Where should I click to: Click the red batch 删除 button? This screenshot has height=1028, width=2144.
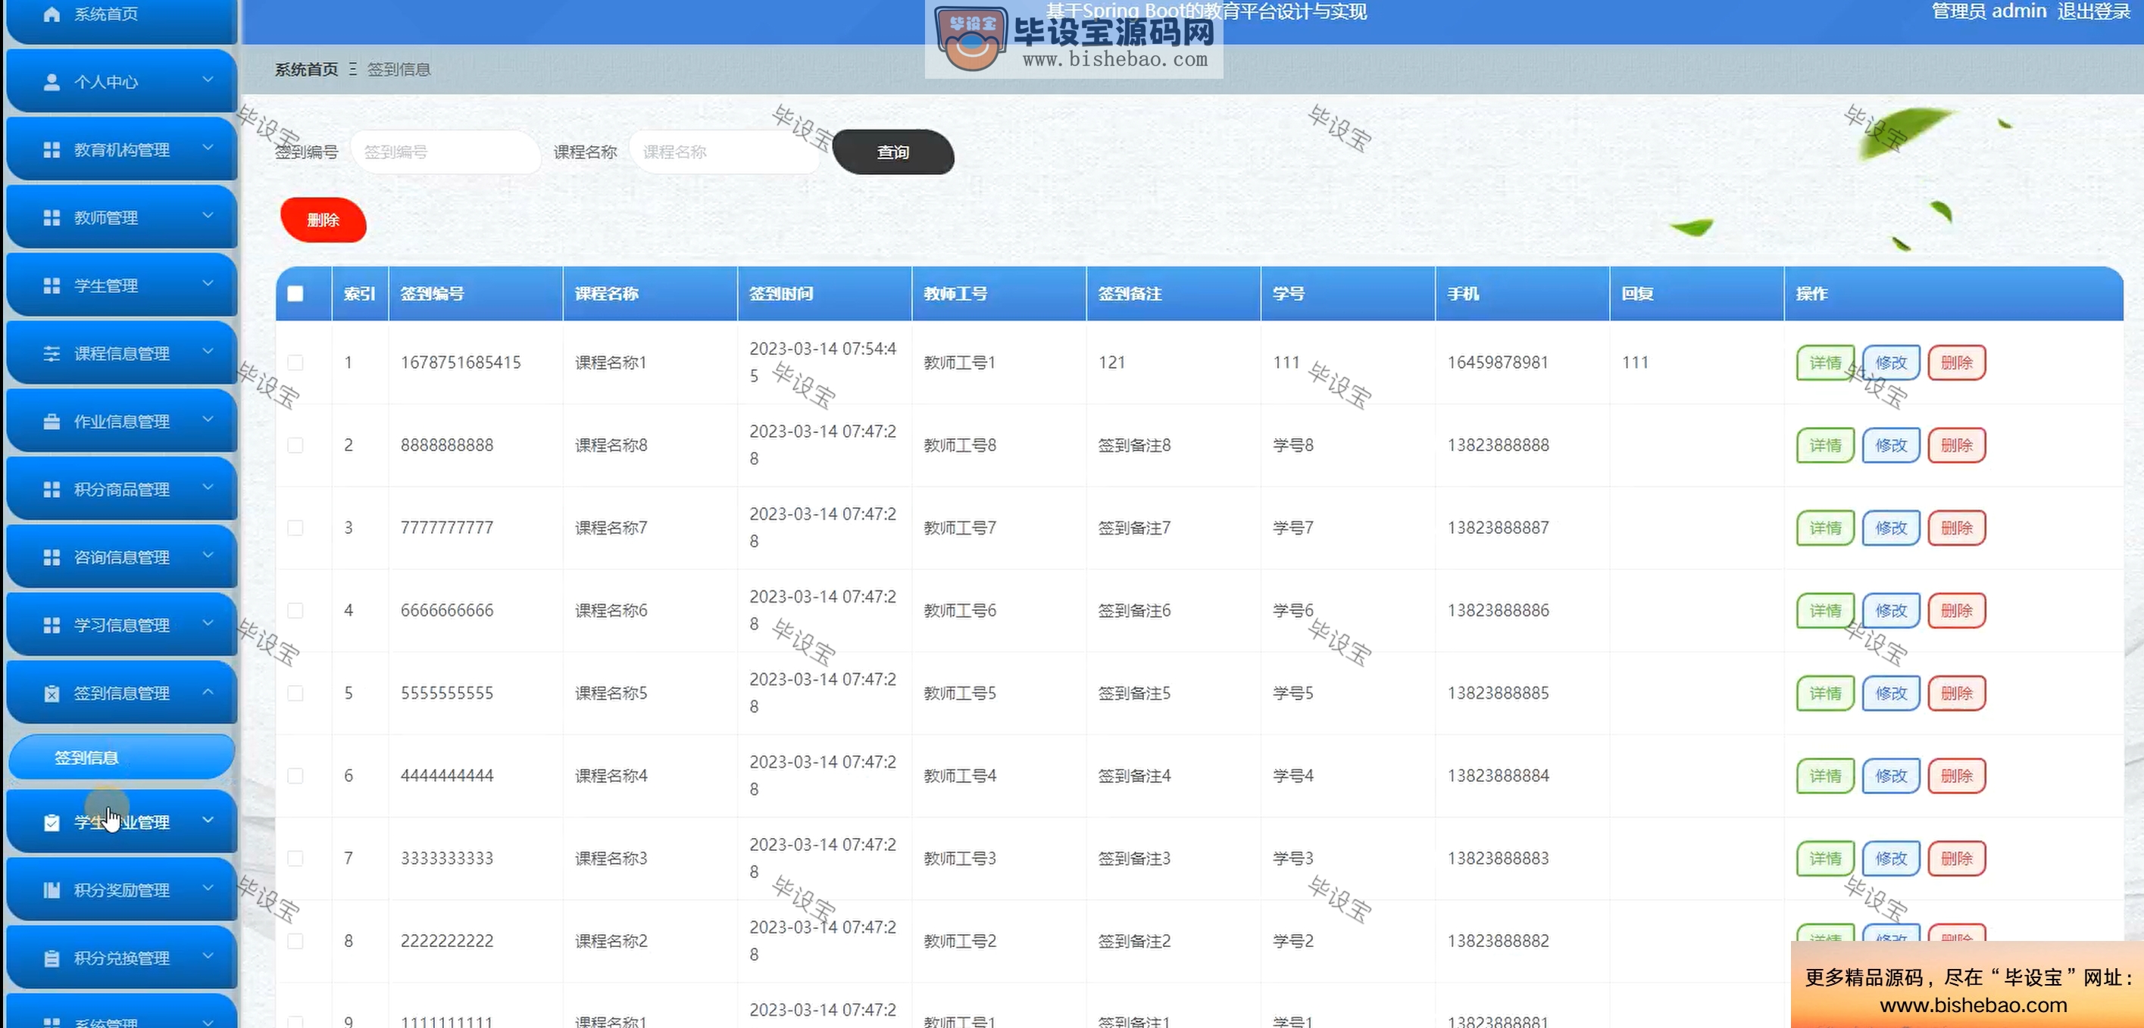(x=323, y=220)
